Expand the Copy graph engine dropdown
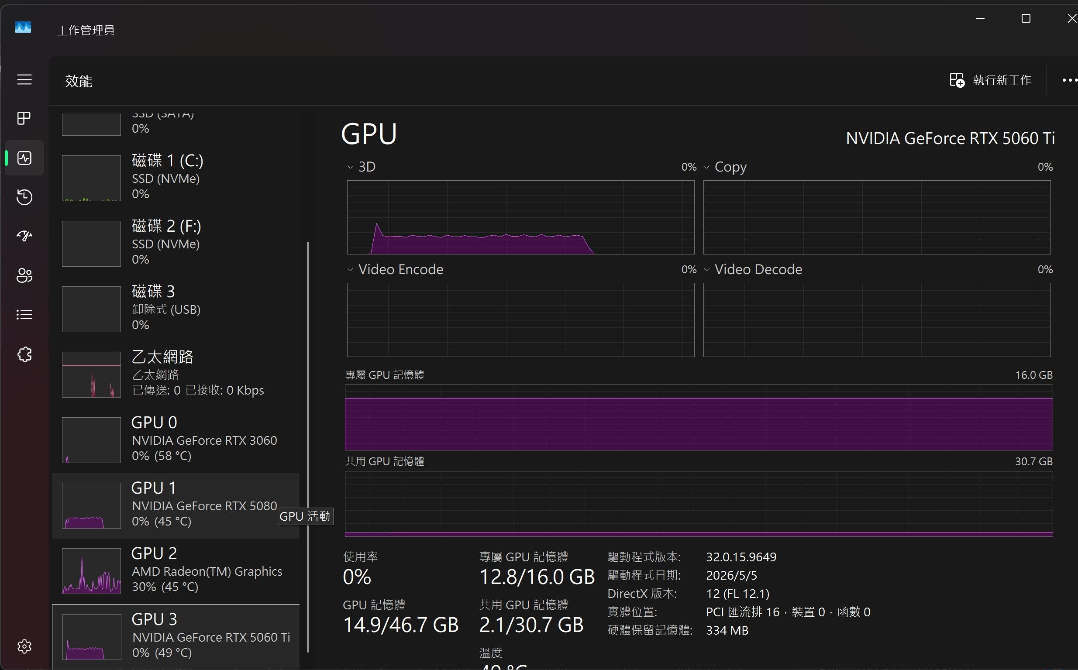The width and height of the screenshot is (1078, 670). click(x=706, y=167)
